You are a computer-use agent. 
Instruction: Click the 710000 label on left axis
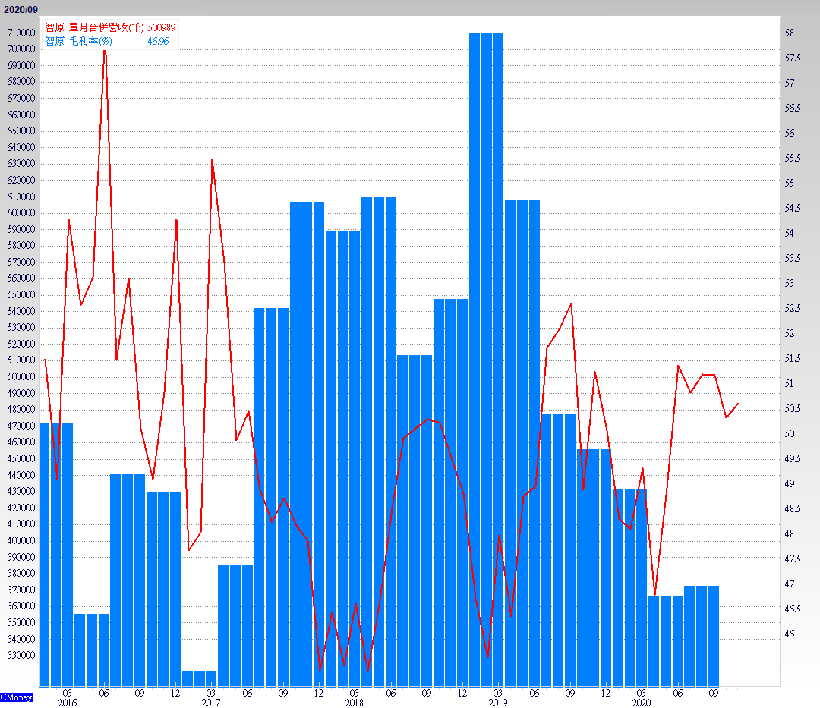20,33
